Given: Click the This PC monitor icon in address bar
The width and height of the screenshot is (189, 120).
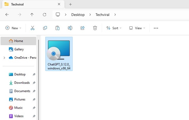Looking at the screenshot, I should point(58,14).
